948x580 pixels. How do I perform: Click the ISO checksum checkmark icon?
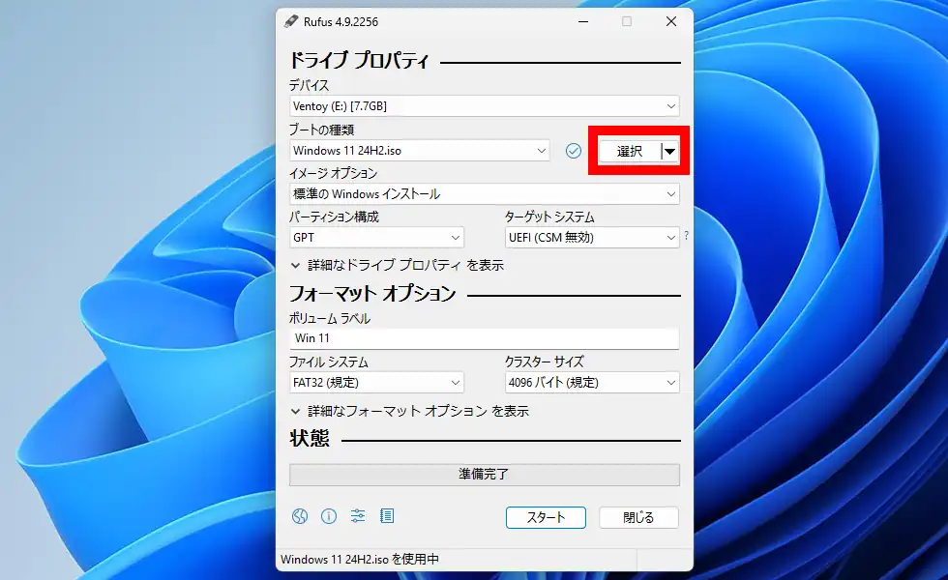(x=573, y=151)
